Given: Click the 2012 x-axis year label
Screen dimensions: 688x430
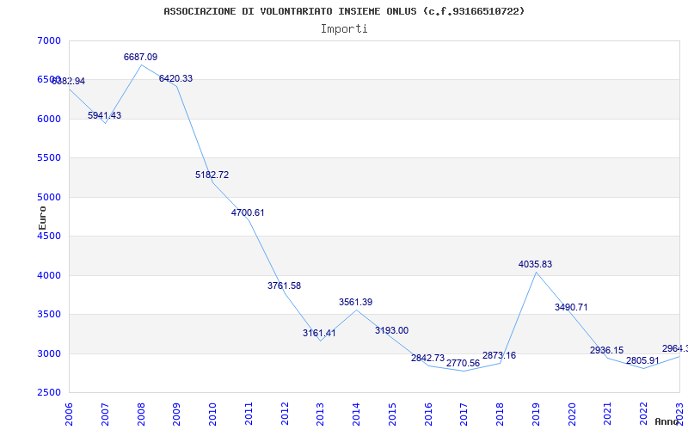Looking at the screenshot, I should click(285, 414).
